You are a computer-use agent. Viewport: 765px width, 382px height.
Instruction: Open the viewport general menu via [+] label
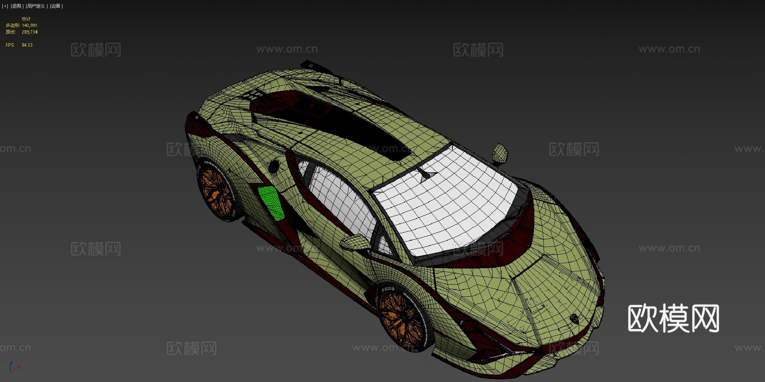click(x=4, y=6)
